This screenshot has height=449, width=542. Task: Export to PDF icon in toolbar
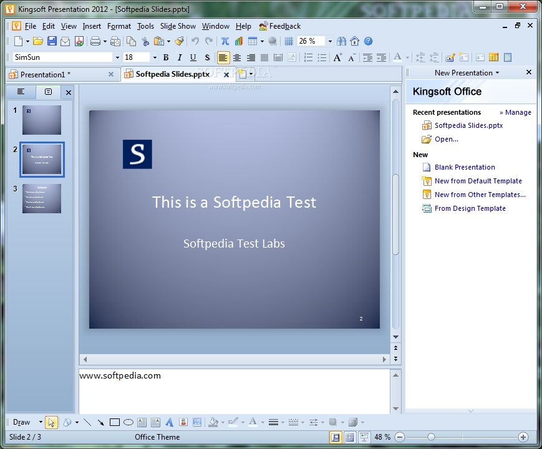79,42
